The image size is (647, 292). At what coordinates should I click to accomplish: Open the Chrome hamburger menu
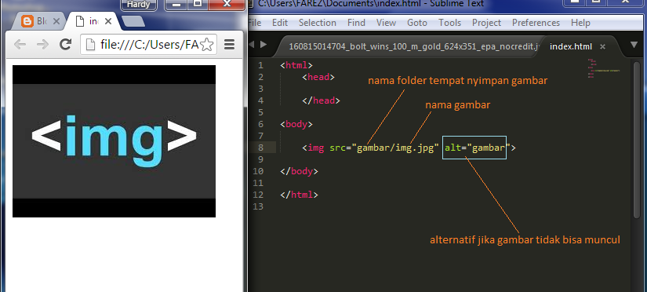coord(229,44)
